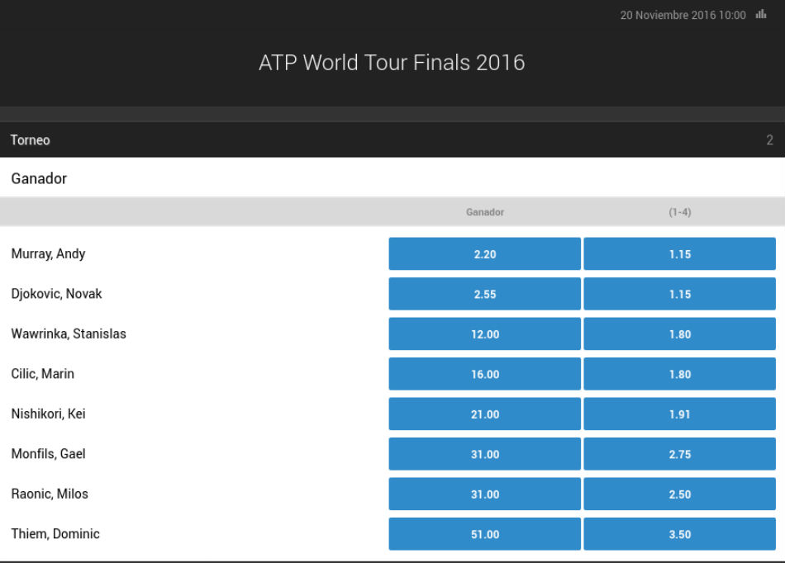This screenshot has height=563, width=785.
Task: Click the ATP World Tour Finals 2016 title
Action: click(392, 63)
